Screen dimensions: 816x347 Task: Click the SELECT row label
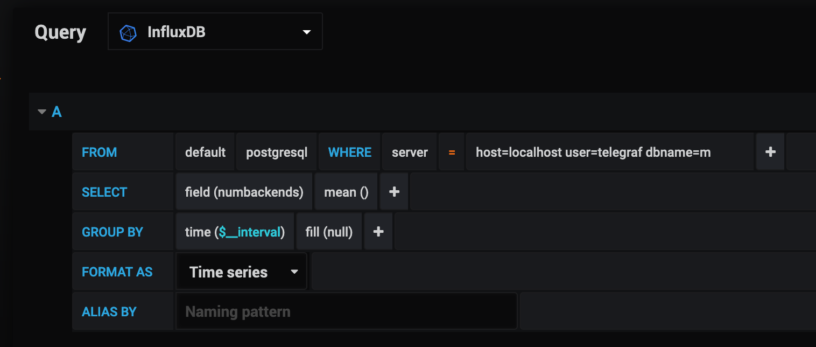coord(123,192)
